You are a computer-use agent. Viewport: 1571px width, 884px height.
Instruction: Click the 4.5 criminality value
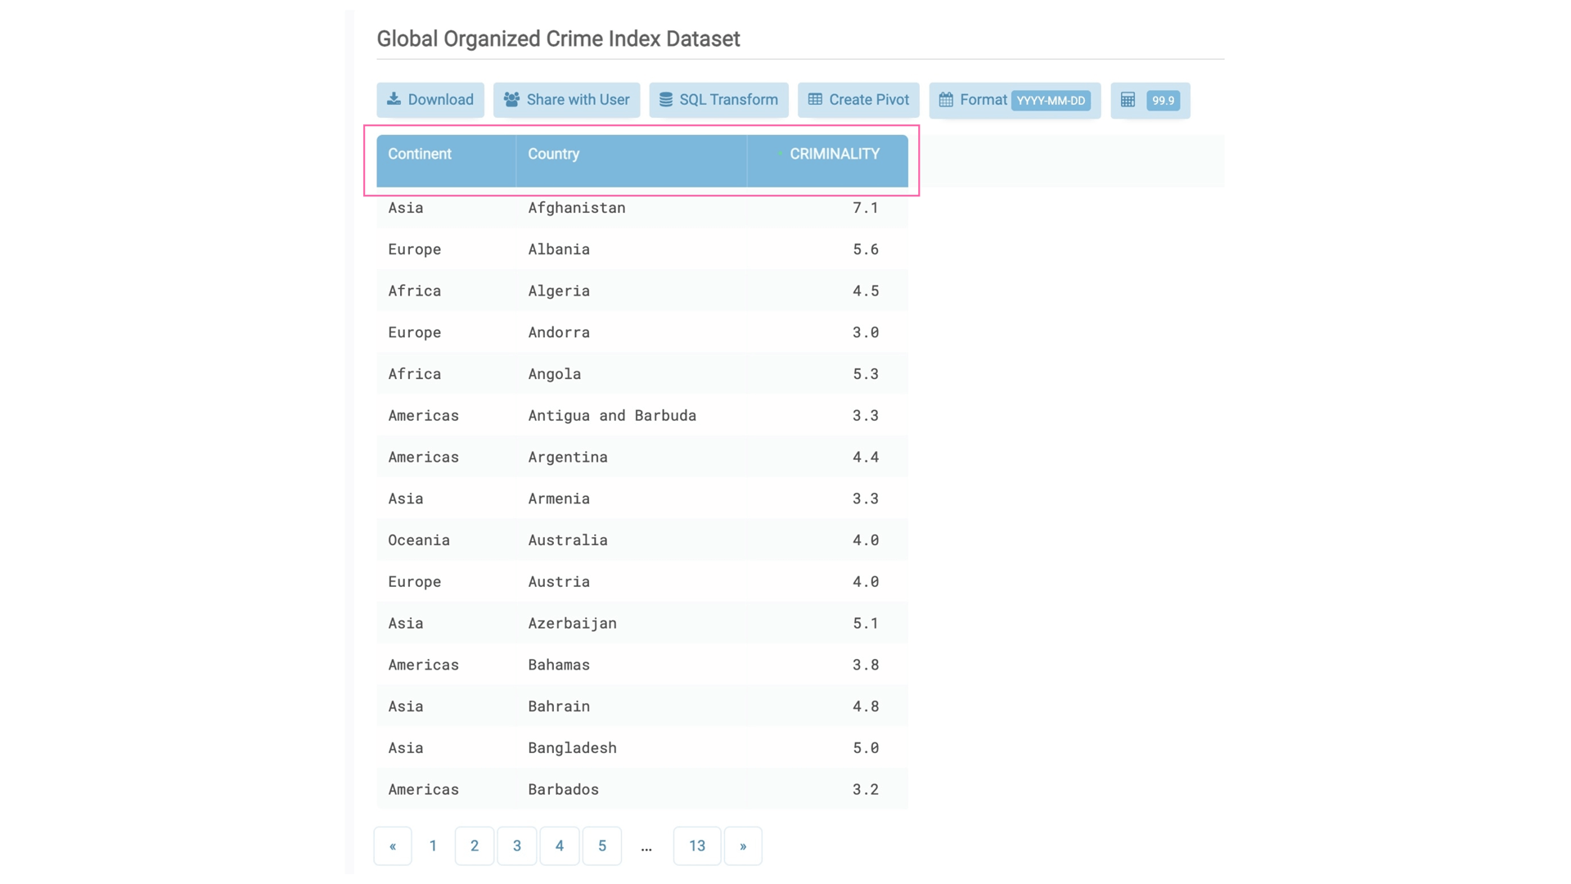pyautogui.click(x=866, y=291)
